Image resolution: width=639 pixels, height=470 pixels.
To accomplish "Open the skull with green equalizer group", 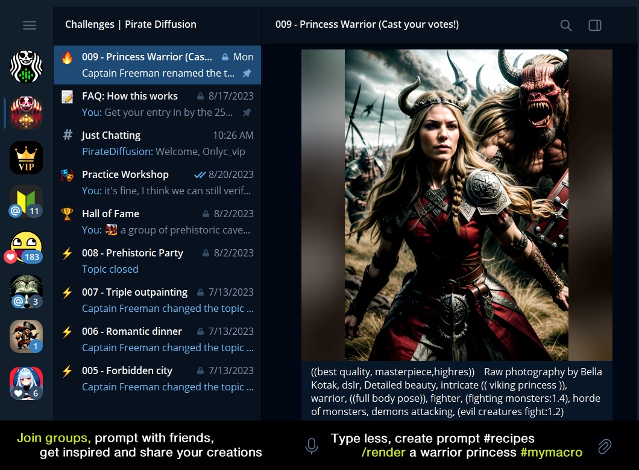I will 26,66.
